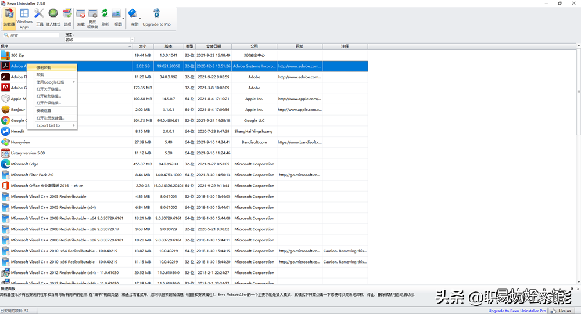Viewport: 581px width, 314px height.
Task: Click the Honeyview program icon
Action: pos(5,142)
